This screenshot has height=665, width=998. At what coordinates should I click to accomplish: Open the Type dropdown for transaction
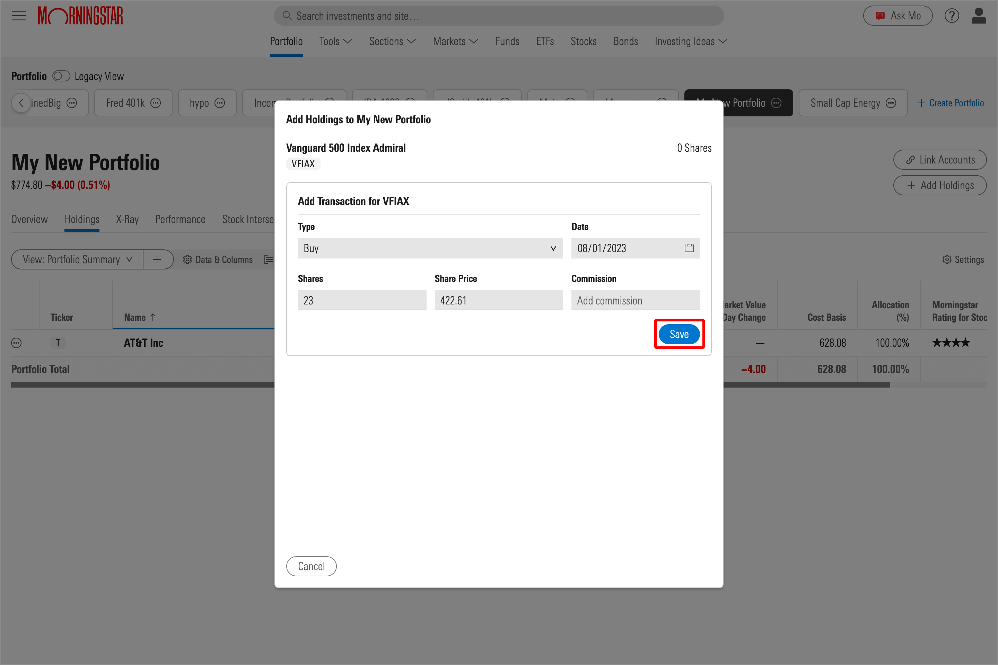pos(430,248)
